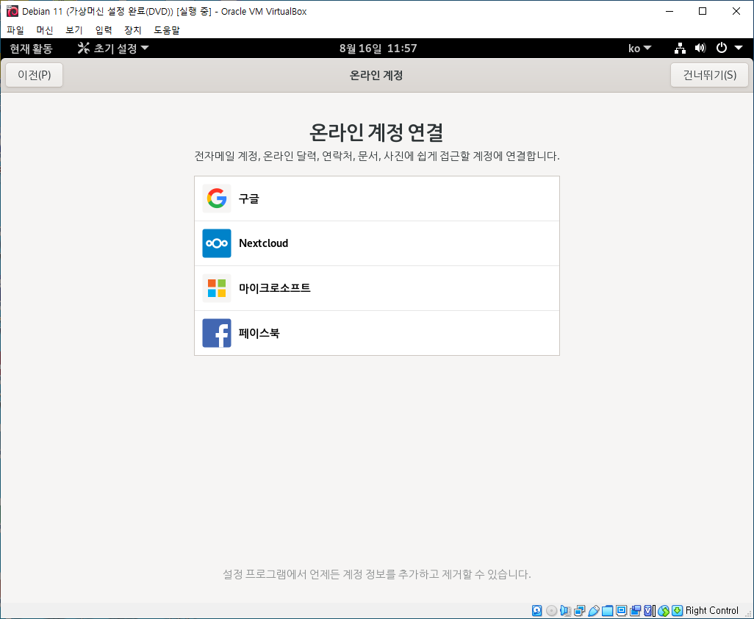Click the volume speaker icon in top bar
Image resolution: width=754 pixels, height=619 pixels.
[x=700, y=48]
